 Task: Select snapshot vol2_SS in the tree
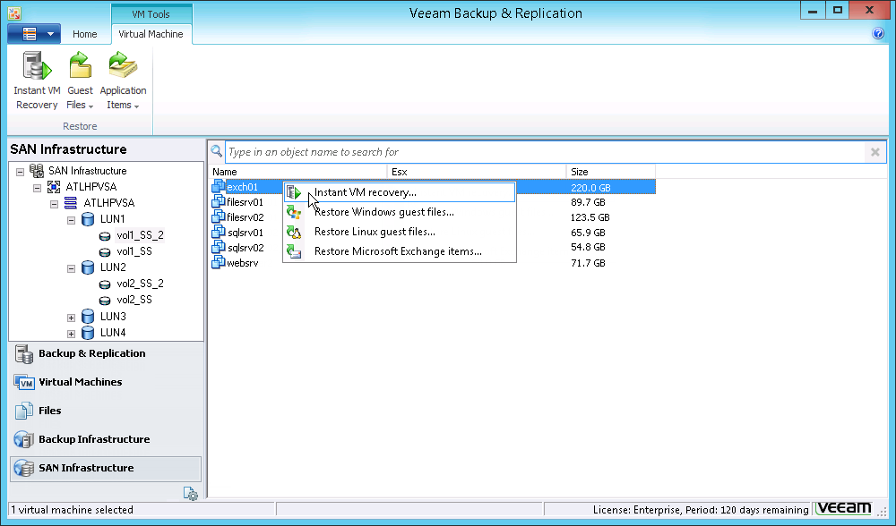134,300
